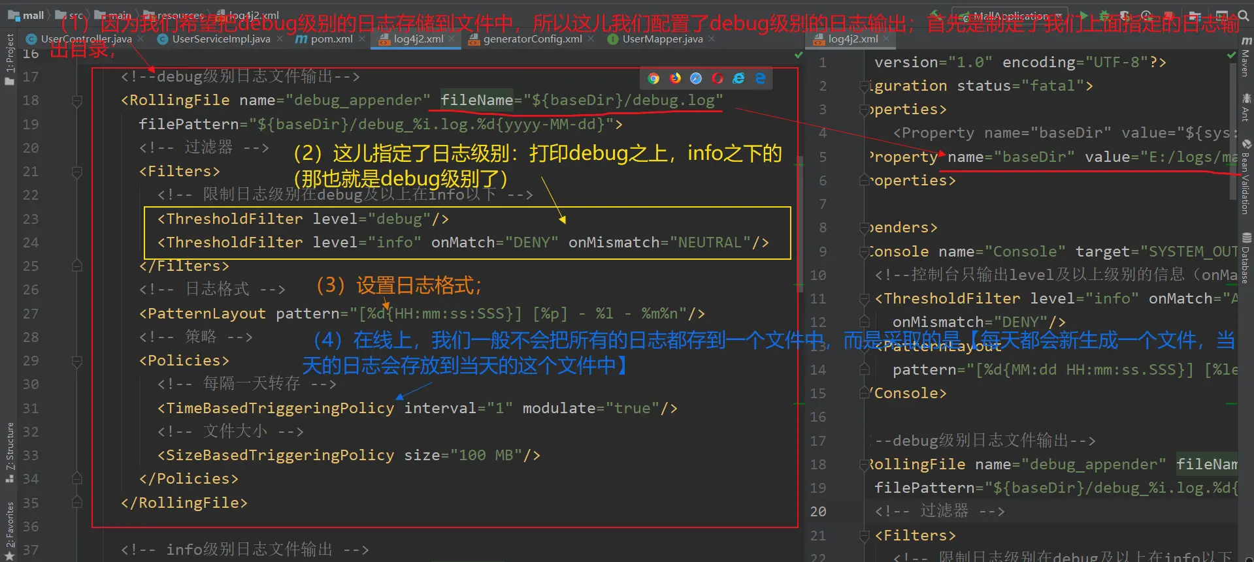Fold closing Policies tag at line 34
Viewport: 1254px width, 562px height.
77,479
